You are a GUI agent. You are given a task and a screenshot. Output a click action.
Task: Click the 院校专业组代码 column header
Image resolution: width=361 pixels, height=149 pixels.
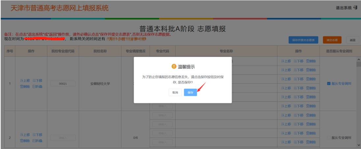point(63,51)
